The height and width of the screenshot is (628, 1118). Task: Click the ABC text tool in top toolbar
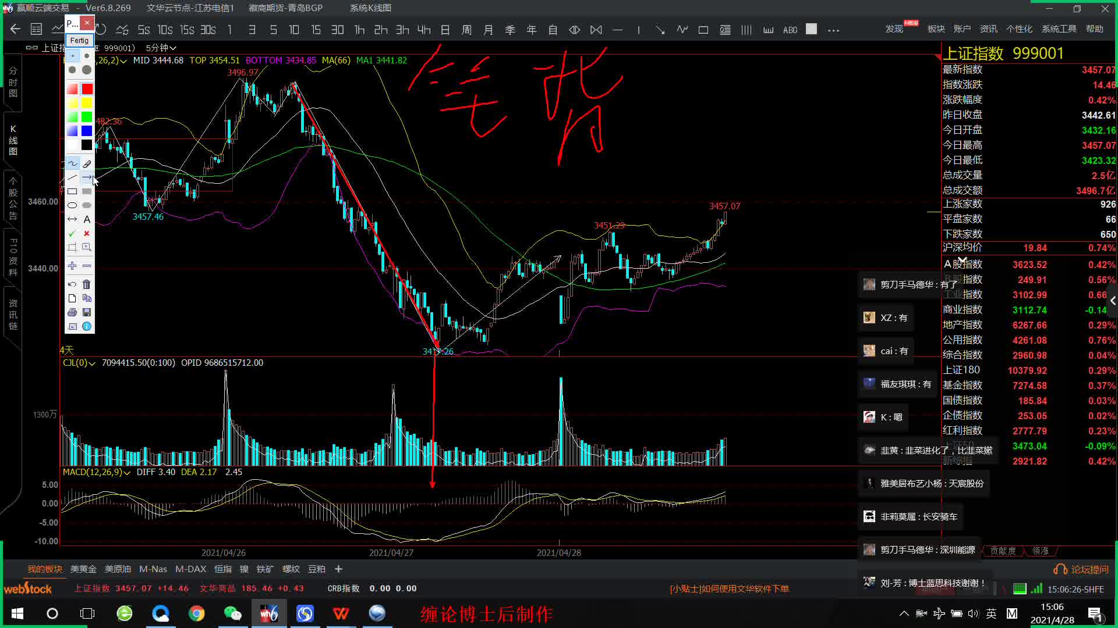(790, 30)
